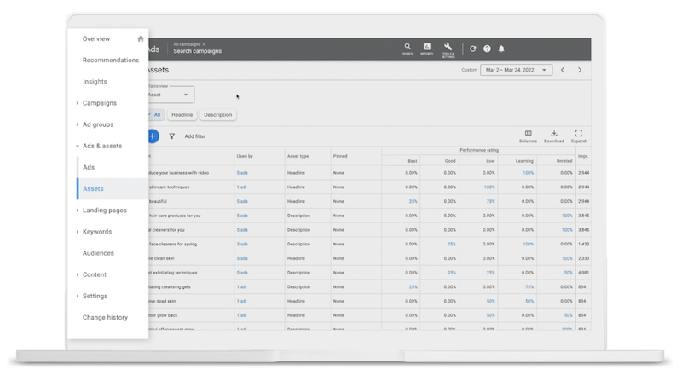Viewport: 682px width, 375px height.
Task: Click Search campaigns title in header
Action: point(198,51)
